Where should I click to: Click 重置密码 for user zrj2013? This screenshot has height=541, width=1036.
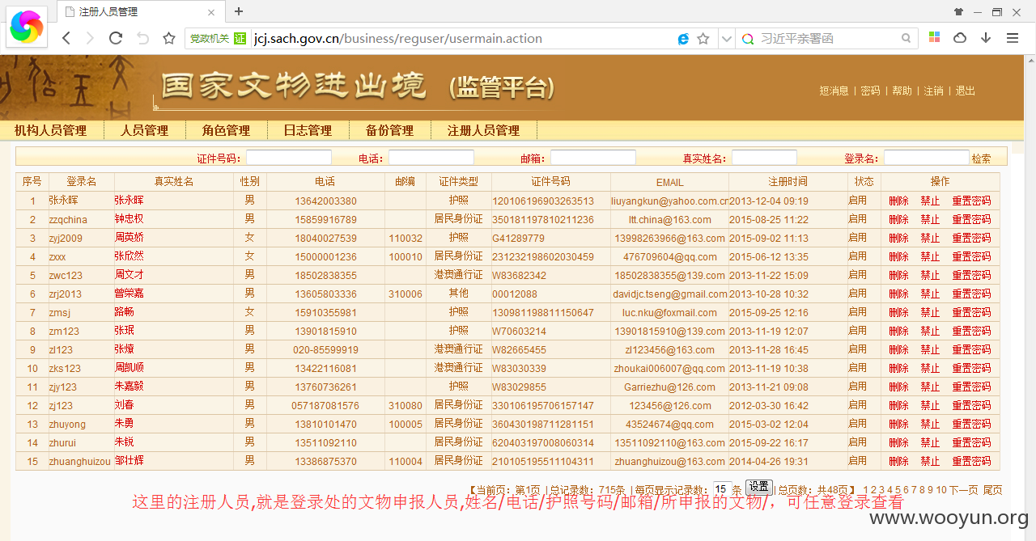pos(971,294)
